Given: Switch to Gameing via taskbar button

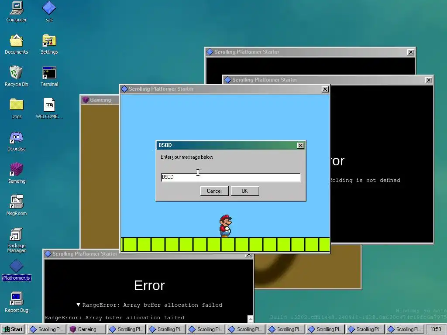Looking at the screenshot, I should tap(87, 329).
